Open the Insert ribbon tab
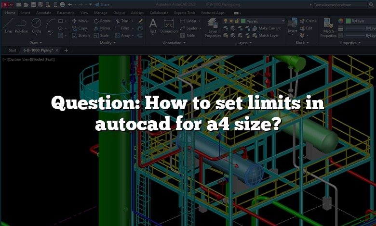376x226 pixels. point(26,13)
